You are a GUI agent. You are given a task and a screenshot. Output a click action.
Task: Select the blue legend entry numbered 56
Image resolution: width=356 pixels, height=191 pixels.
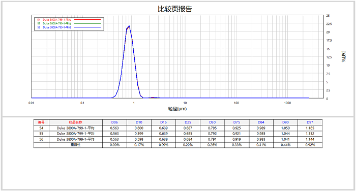[54, 27]
